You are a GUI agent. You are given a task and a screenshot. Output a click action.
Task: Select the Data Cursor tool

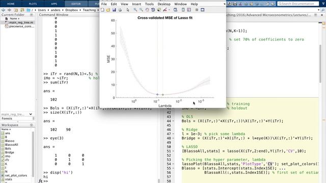tap(159, 10)
